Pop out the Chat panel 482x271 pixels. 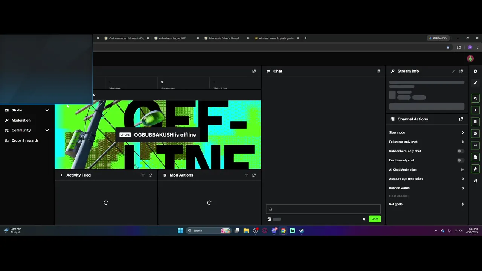point(378,71)
